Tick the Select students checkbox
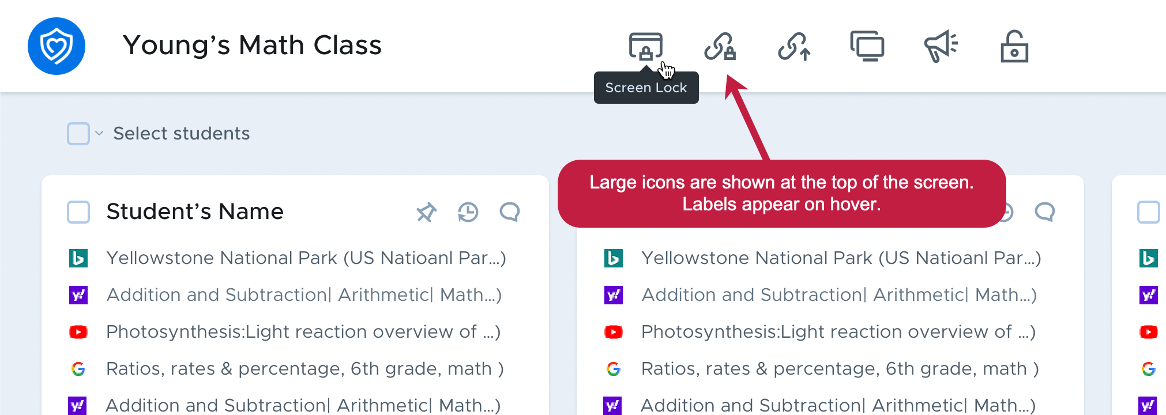This screenshot has width=1166, height=415. 78,134
